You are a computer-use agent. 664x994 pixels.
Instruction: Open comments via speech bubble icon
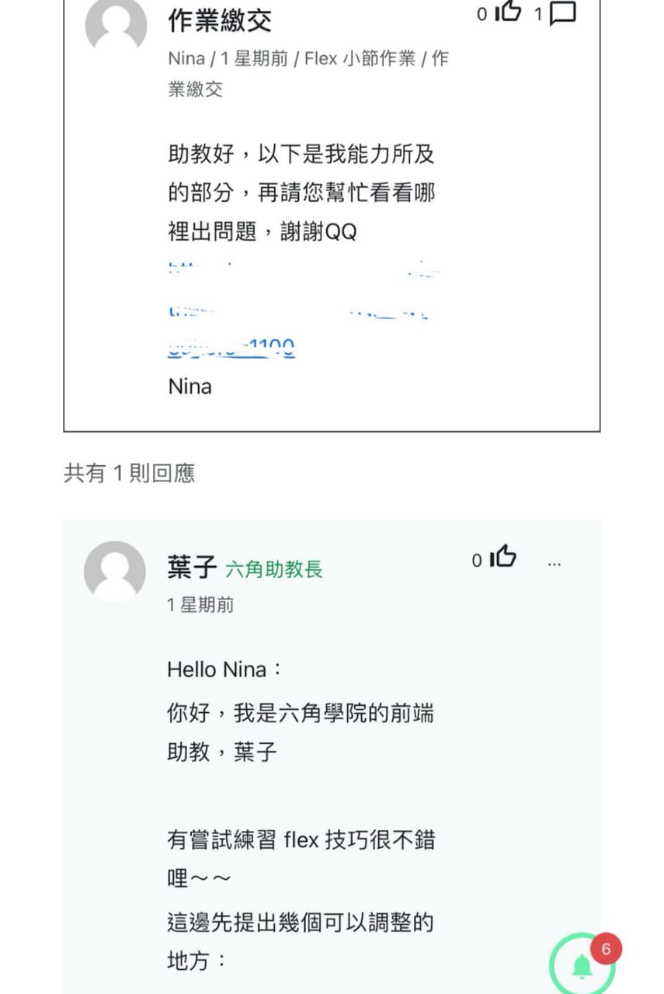(x=562, y=13)
